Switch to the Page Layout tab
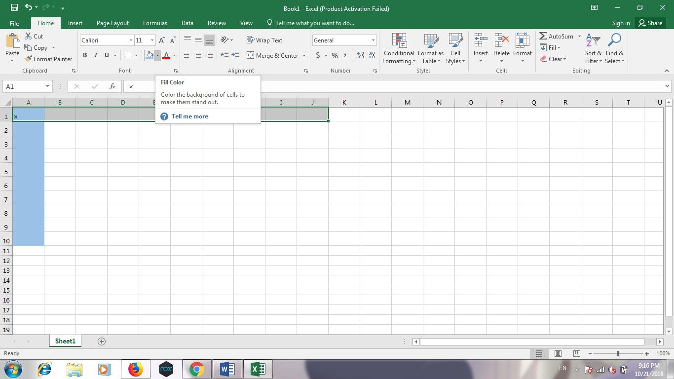Viewport: 674px width, 379px height. [112, 23]
